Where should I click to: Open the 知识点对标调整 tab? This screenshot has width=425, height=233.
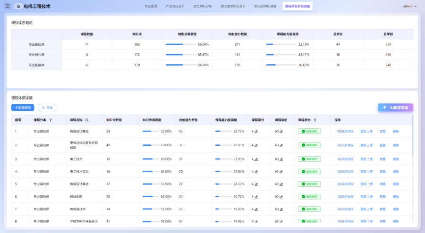point(265,6)
